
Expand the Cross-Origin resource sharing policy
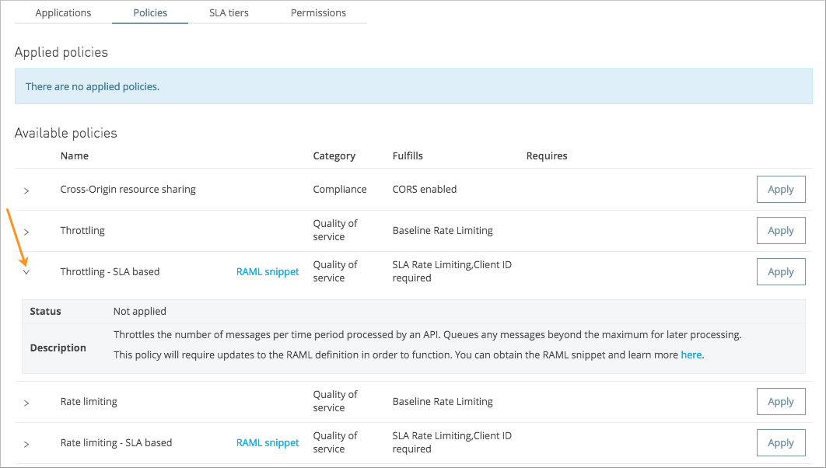coord(26,189)
